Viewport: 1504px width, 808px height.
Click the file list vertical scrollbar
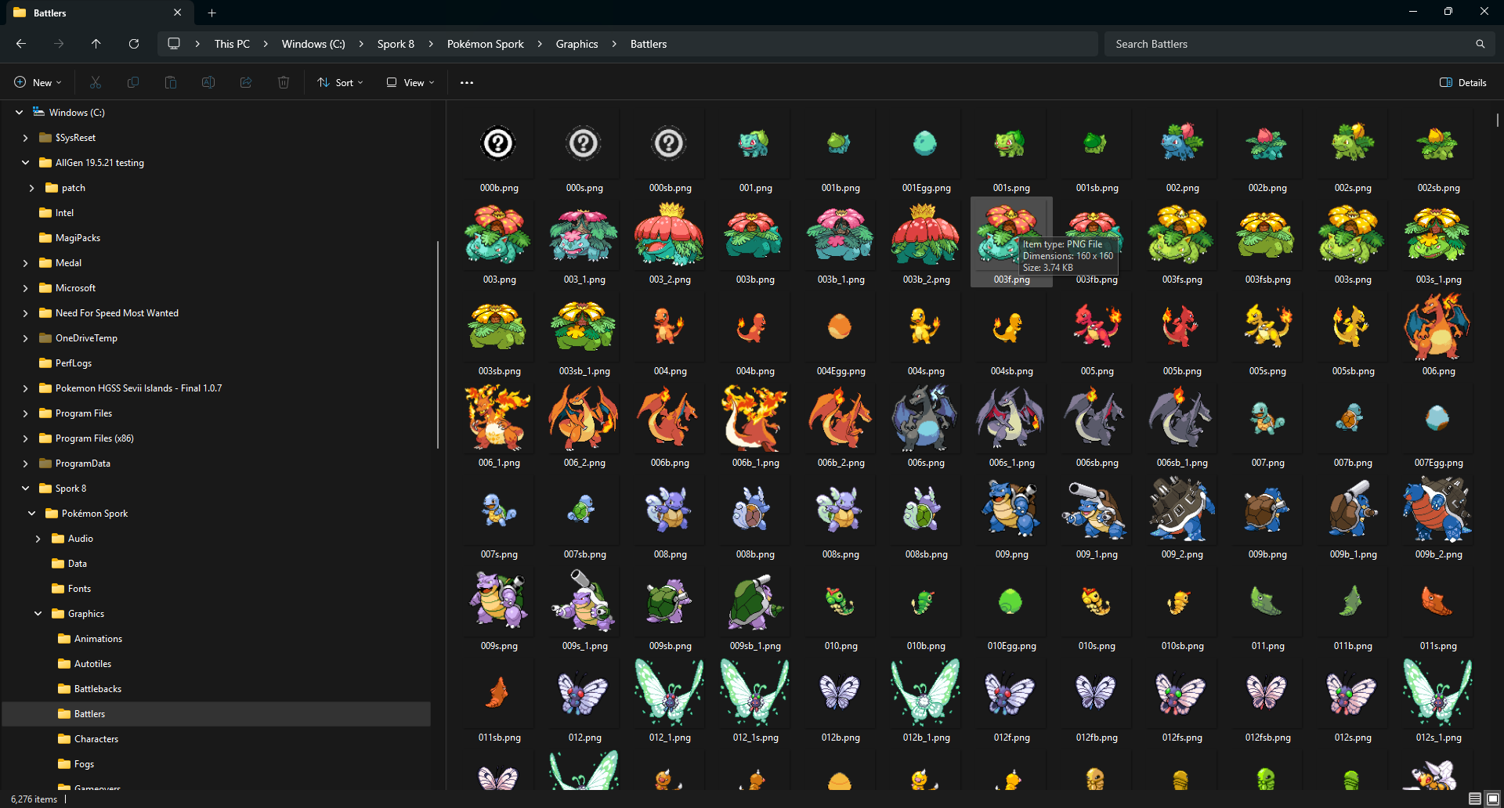[x=1497, y=120]
